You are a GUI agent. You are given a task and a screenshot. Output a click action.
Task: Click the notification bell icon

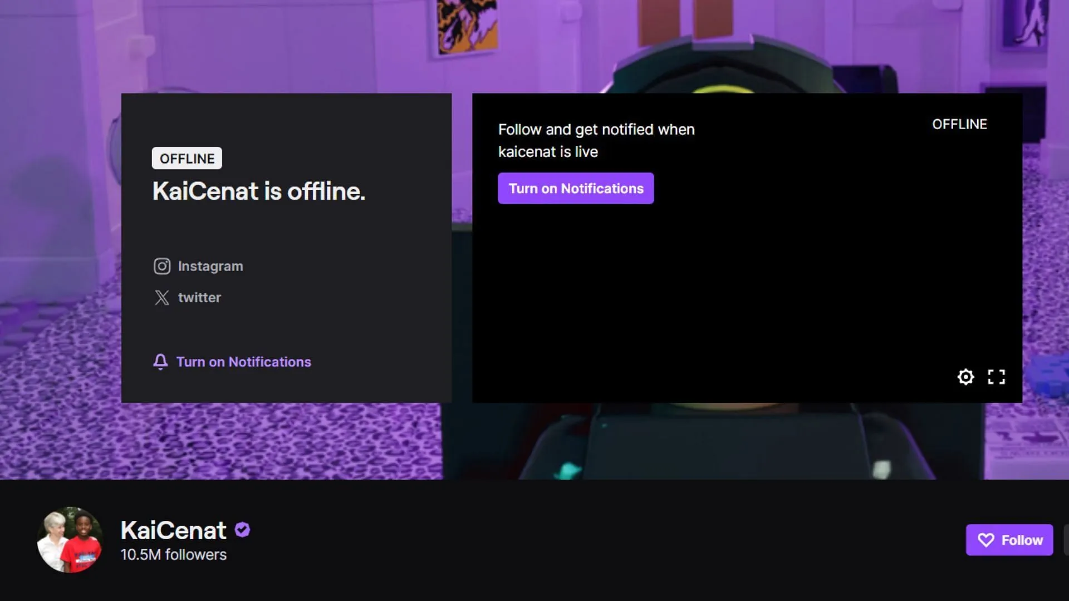point(160,362)
